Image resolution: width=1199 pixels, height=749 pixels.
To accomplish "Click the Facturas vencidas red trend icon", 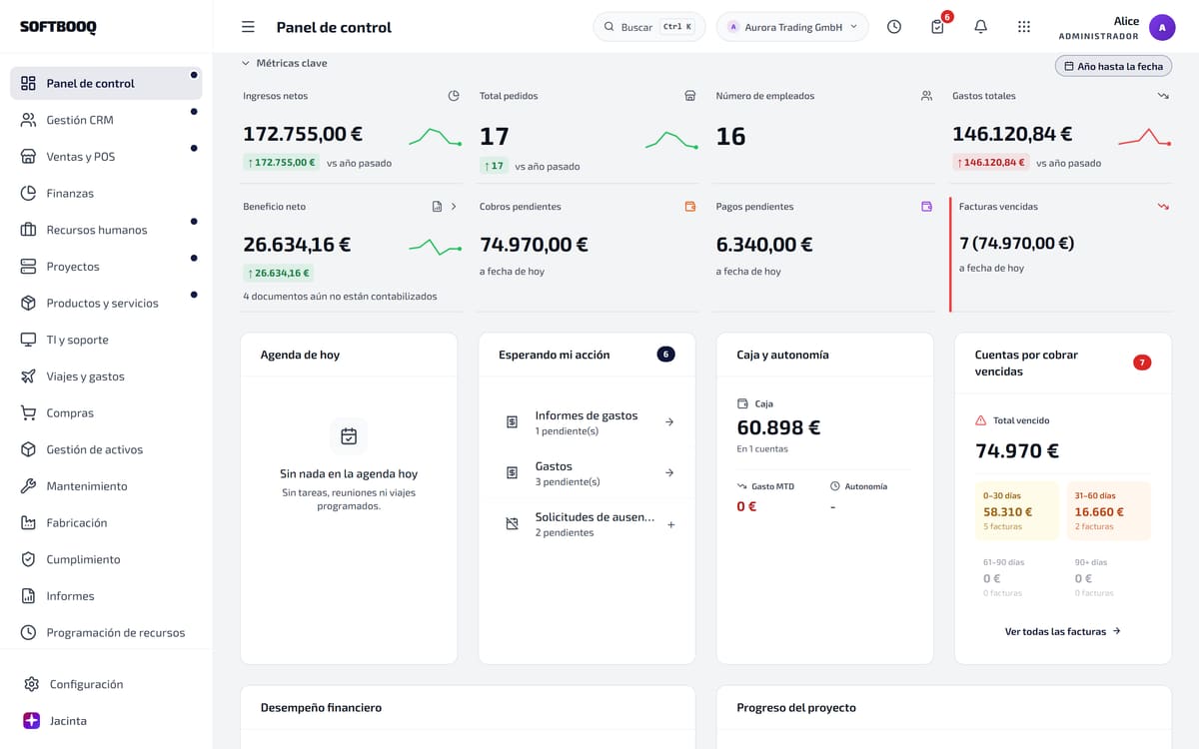I will click(x=1163, y=207).
